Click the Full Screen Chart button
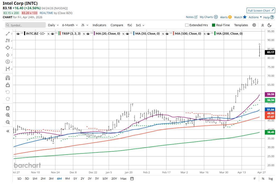Viewport: 280px width, 186px height. coord(261,11)
